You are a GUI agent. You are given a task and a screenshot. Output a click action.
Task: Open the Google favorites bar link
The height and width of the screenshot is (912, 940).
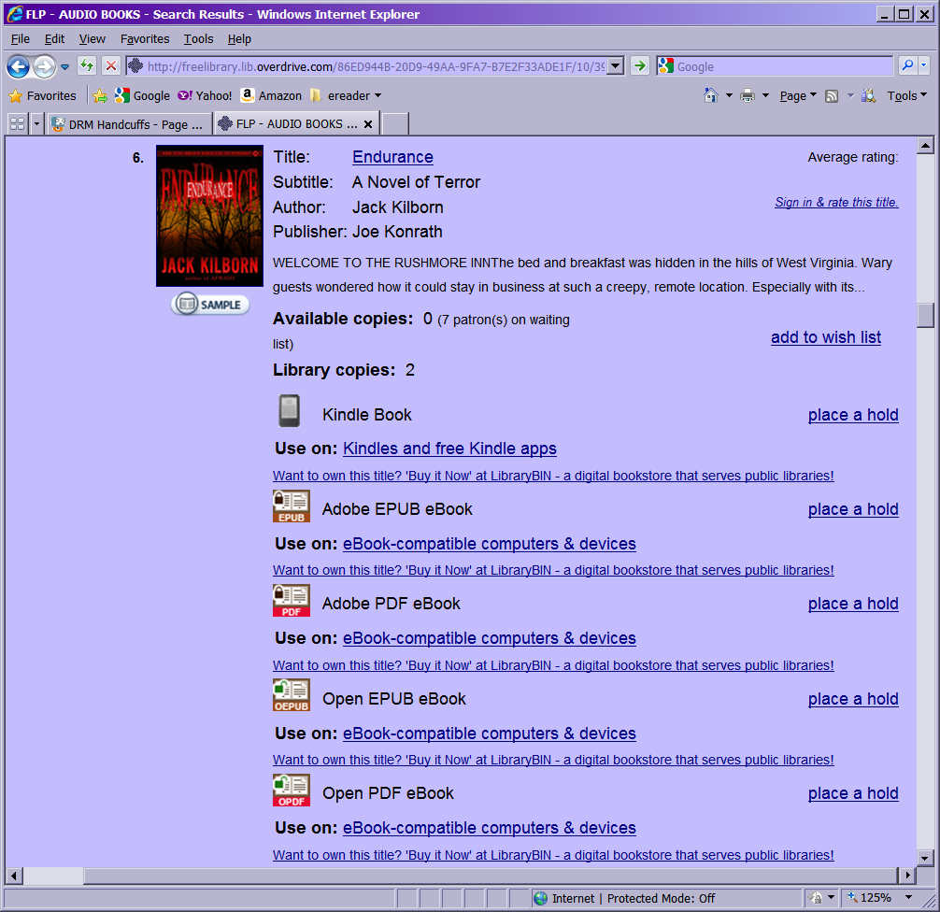(143, 96)
